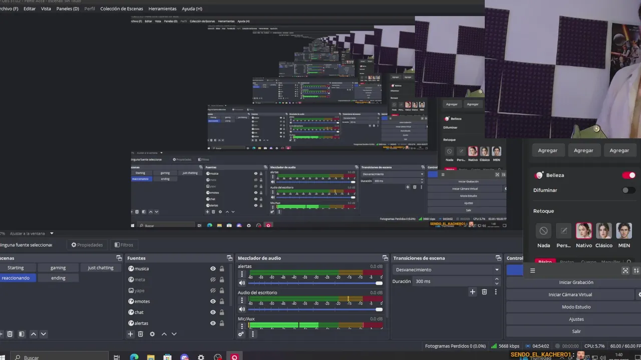641x360 pixels.
Task: Move the scene down in Escenas panel
Action: [44, 334]
